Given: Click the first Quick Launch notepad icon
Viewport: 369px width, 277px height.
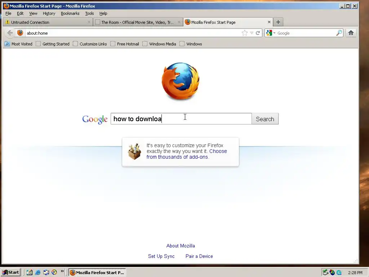Looking at the screenshot, I should (x=30, y=272).
